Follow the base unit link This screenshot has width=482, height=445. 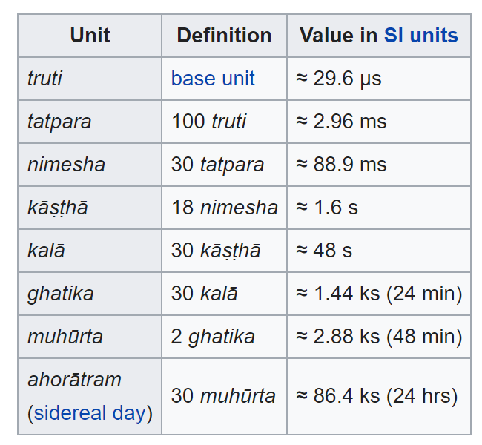point(213,79)
